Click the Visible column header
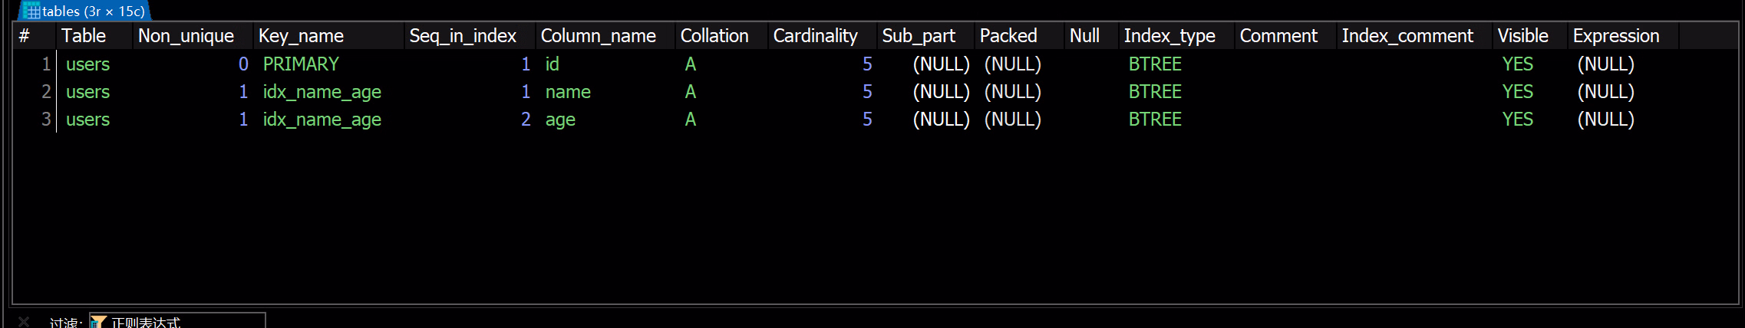 1522,36
